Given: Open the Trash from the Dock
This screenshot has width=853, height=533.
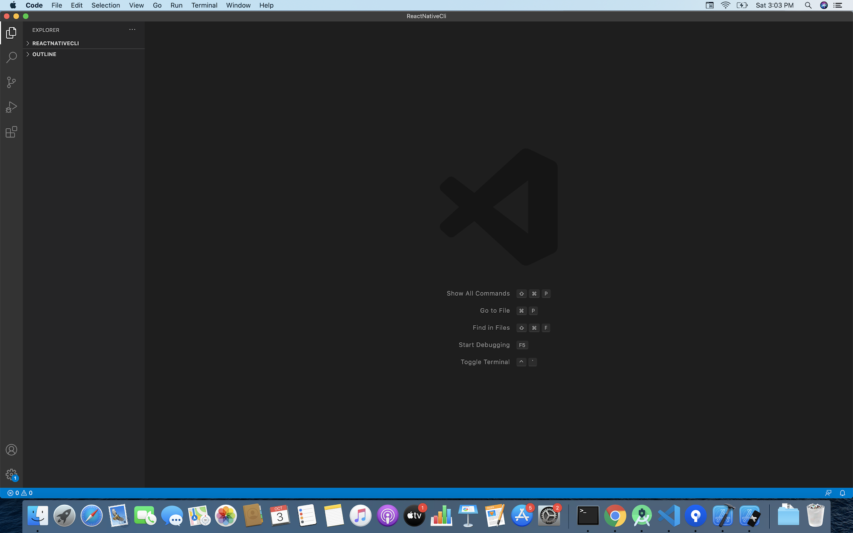Looking at the screenshot, I should pos(815,516).
